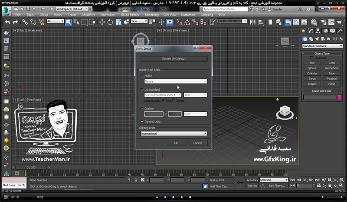Click the Redo arrow in main toolbar
Viewport: 347px width, 202px height.
click(15, 22)
